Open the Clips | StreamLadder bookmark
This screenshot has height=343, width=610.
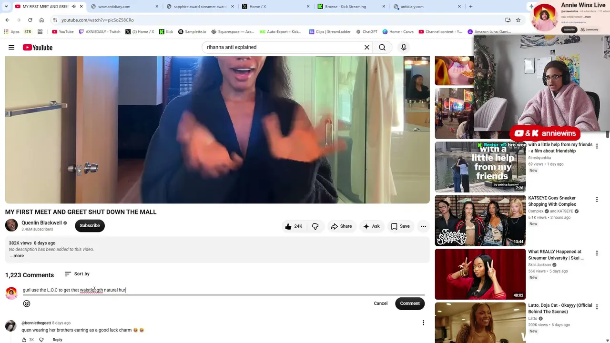tap(330, 32)
